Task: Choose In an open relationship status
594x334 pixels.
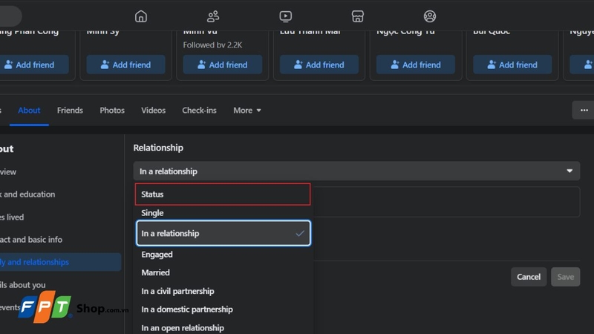Action: 223,328
